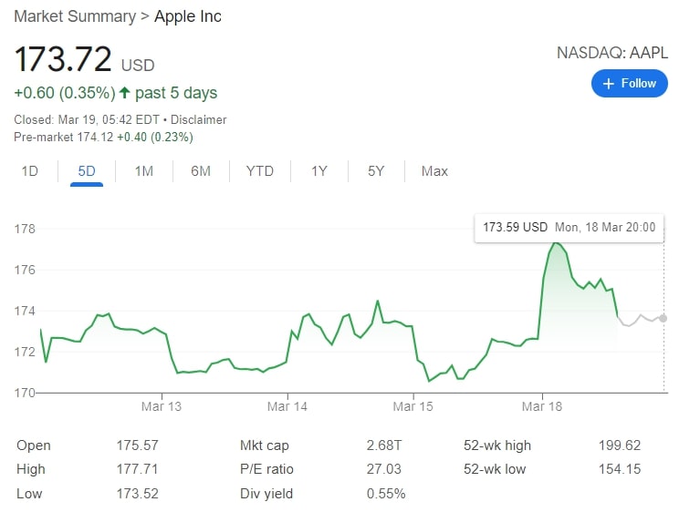Switch to the 1D chart range
The width and height of the screenshot is (679, 512).
tap(30, 171)
